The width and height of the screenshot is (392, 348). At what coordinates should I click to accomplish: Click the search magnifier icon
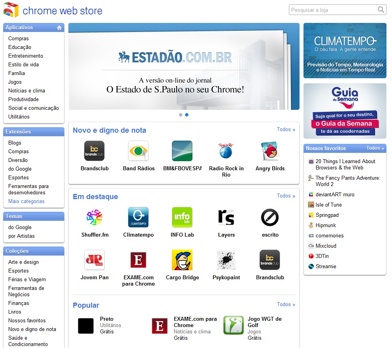click(x=381, y=9)
